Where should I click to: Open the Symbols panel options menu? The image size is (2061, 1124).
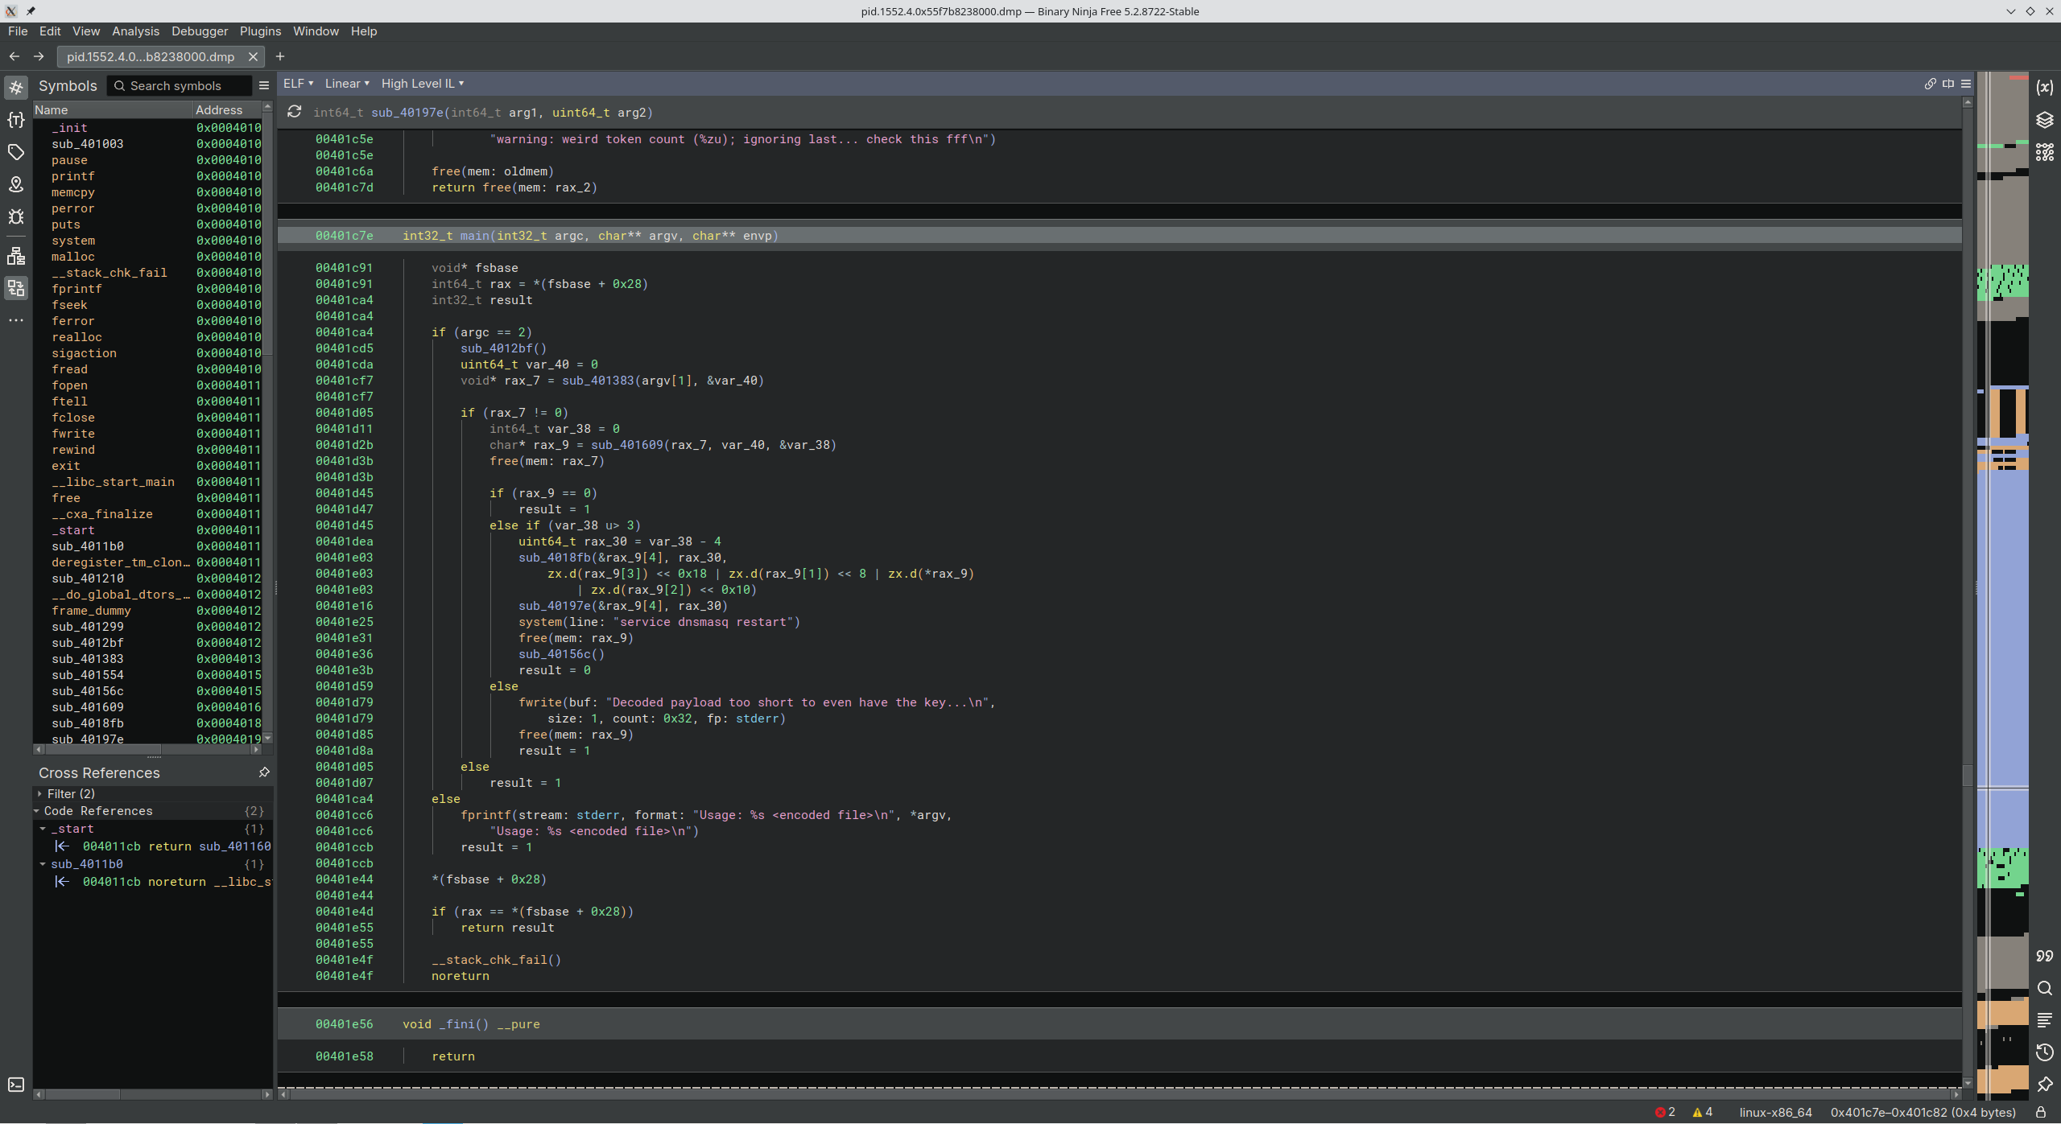tap(263, 85)
